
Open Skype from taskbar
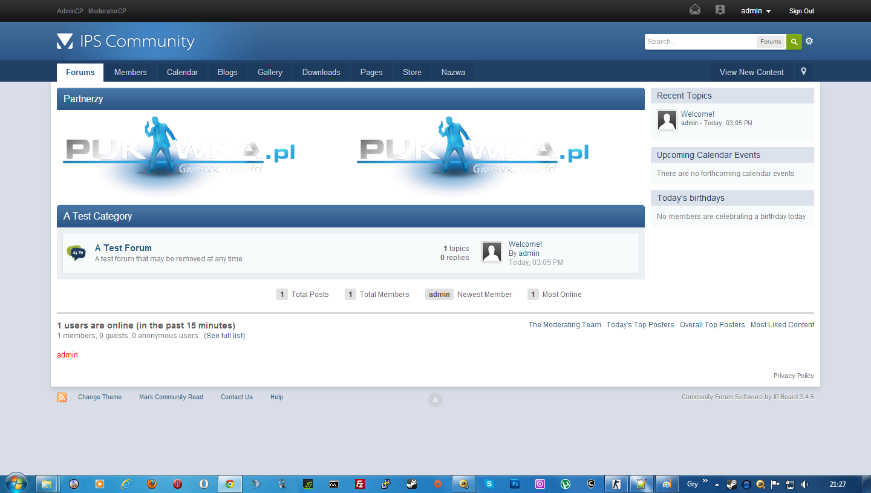pyautogui.click(x=489, y=484)
